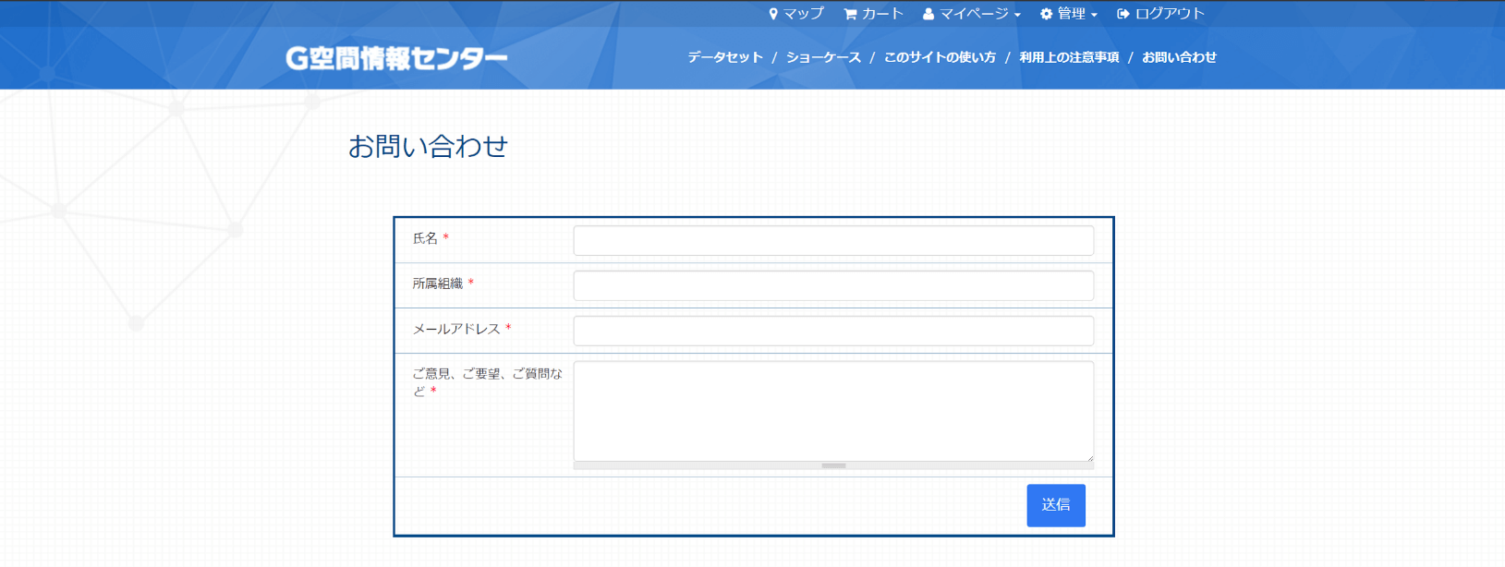Open このサイトの使い方 navigation item
The width and height of the screenshot is (1505, 567).
click(x=940, y=57)
